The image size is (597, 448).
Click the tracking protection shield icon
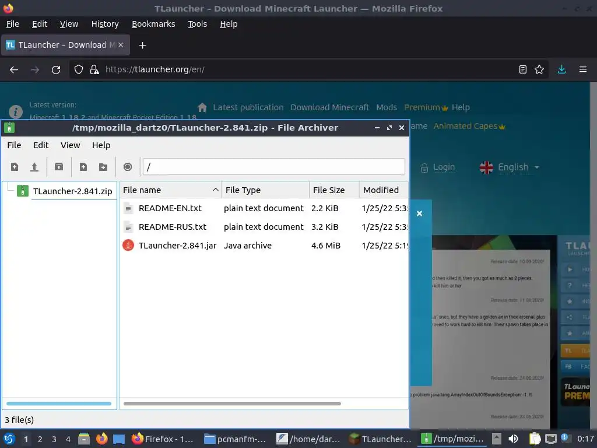pos(79,70)
